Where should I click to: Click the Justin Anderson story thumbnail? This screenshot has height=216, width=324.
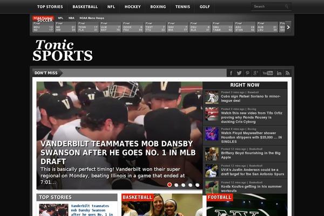212,171
